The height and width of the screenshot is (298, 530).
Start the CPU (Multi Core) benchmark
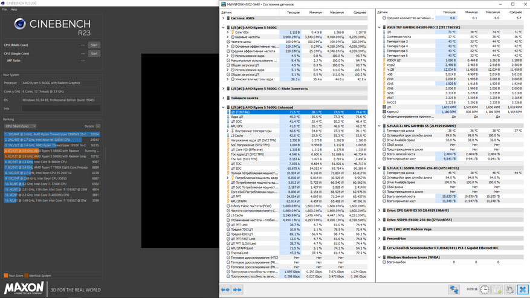point(94,45)
